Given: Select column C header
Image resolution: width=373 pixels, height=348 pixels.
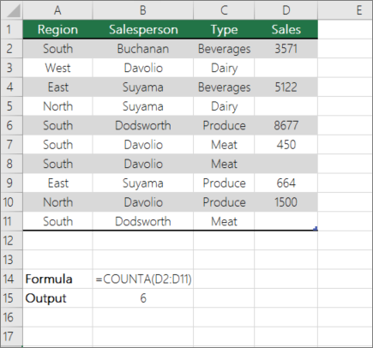Looking at the screenshot, I should [224, 10].
